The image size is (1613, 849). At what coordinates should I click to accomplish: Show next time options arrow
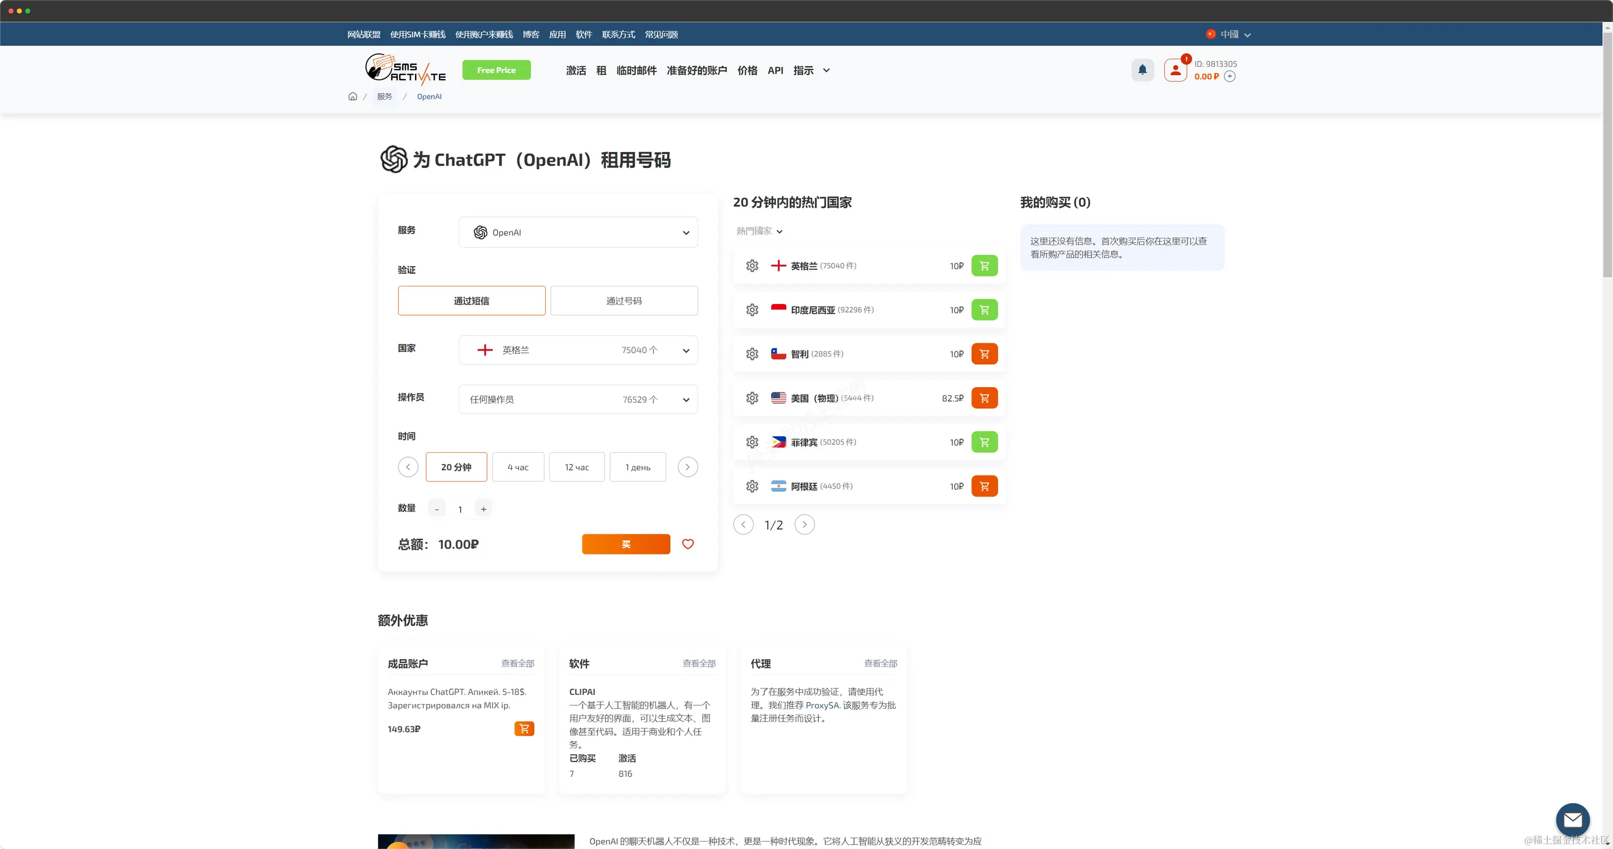[x=688, y=467]
